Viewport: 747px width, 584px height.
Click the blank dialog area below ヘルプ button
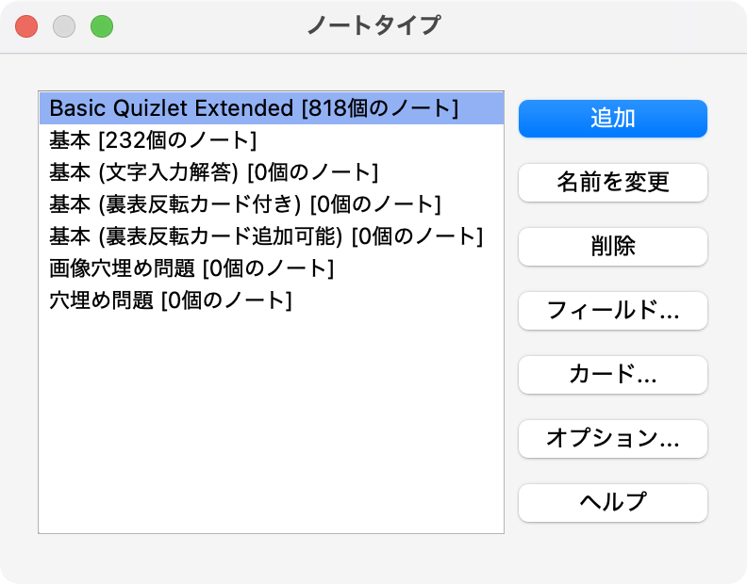tap(612, 551)
